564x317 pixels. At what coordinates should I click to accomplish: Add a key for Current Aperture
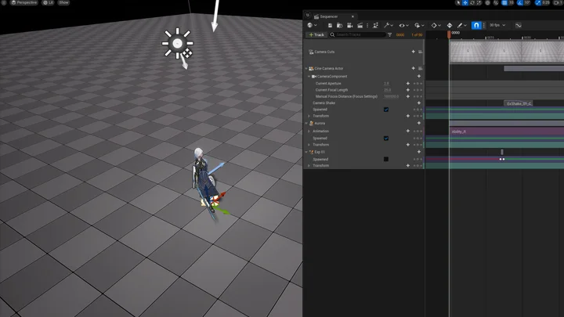408,84
